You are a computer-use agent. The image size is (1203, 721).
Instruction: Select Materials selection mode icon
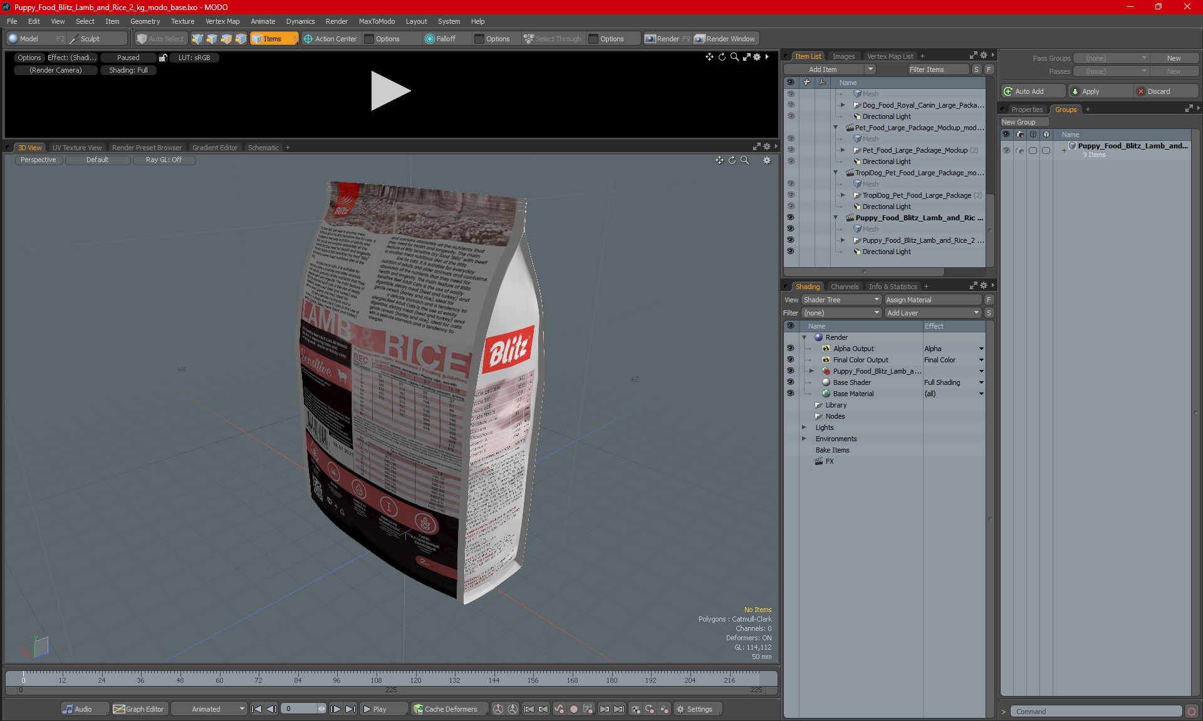point(241,39)
